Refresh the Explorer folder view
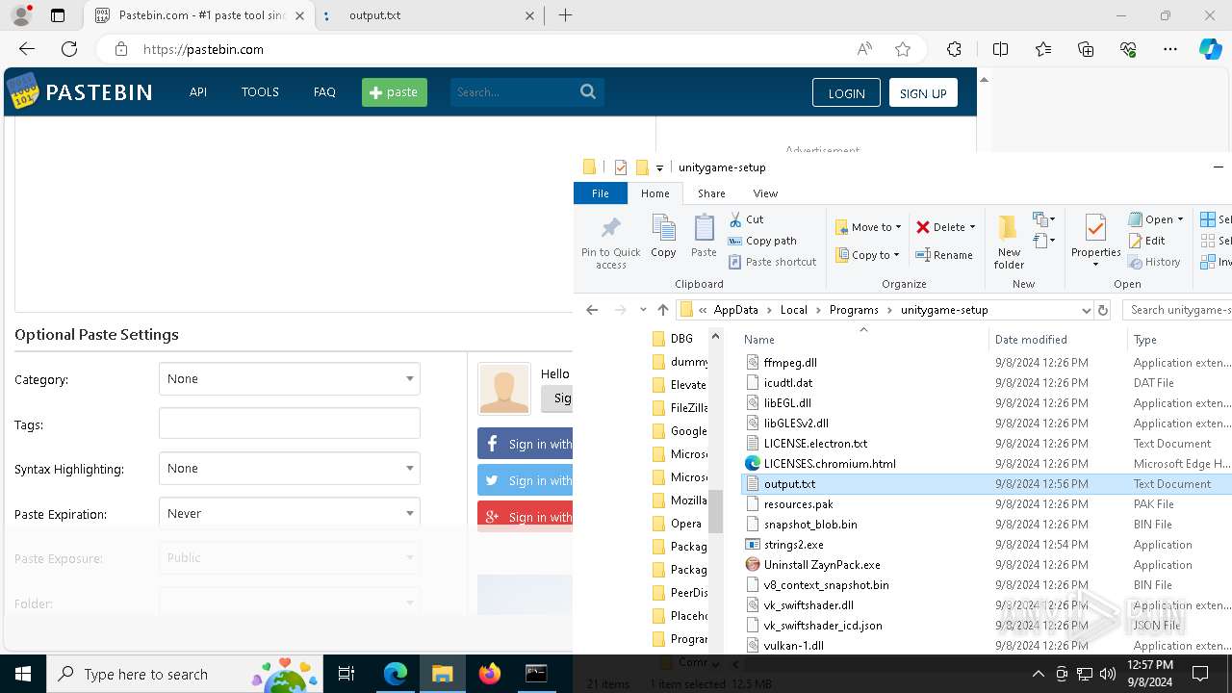Image resolution: width=1232 pixels, height=693 pixels. 1103,310
